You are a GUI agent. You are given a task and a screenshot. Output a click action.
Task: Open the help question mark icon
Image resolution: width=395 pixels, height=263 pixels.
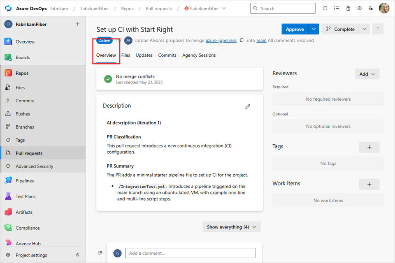pyautogui.click(x=360, y=8)
